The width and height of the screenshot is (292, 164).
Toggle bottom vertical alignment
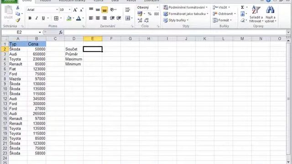point(104,10)
